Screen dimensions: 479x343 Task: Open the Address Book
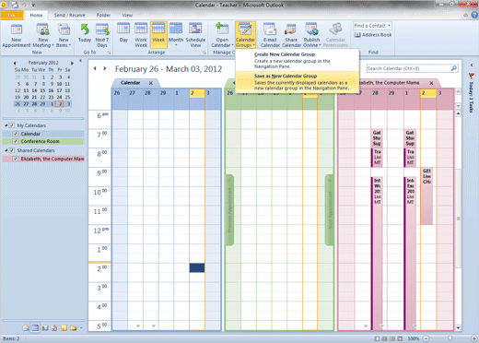point(373,35)
